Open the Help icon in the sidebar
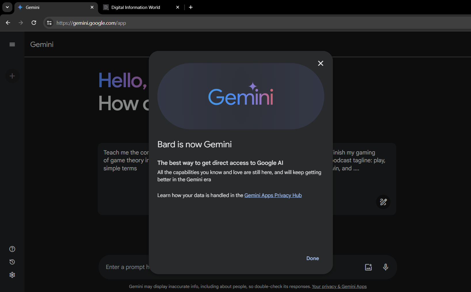The width and height of the screenshot is (471, 292). tap(12, 249)
